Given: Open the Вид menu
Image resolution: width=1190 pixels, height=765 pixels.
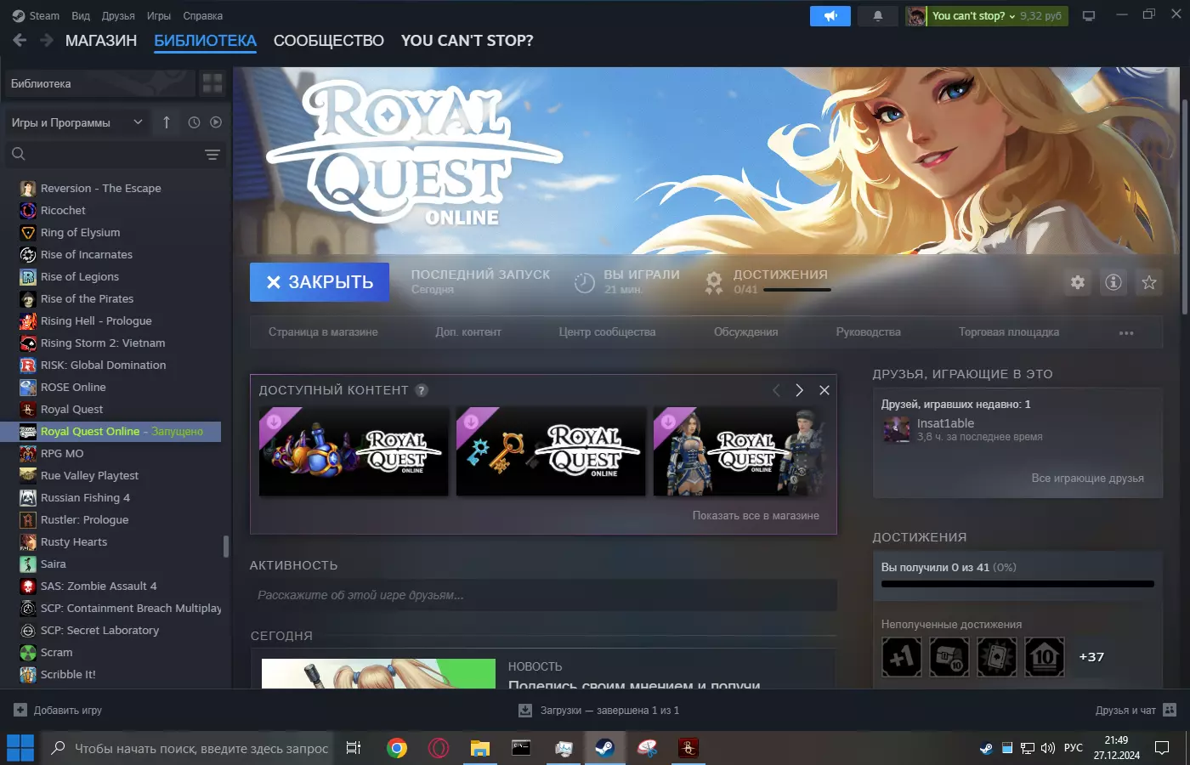Looking at the screenshot, I should point(81,15).
